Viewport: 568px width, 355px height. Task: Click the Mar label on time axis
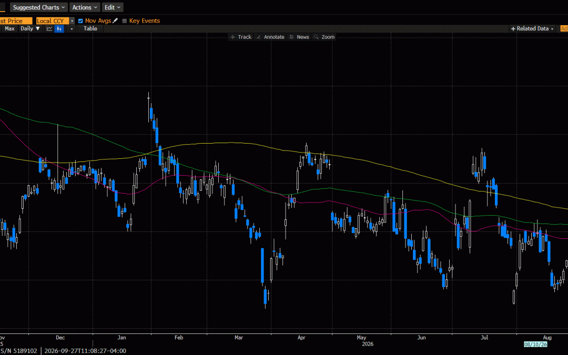[x=239, y=338]
